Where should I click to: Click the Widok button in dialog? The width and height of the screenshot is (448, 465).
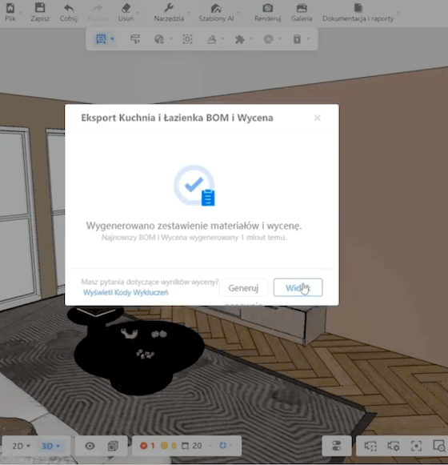point(298,287)
